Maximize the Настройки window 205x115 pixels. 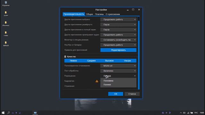133,10
